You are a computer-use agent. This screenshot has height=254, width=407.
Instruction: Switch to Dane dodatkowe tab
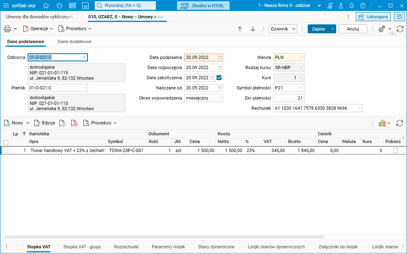click(74, 41)
